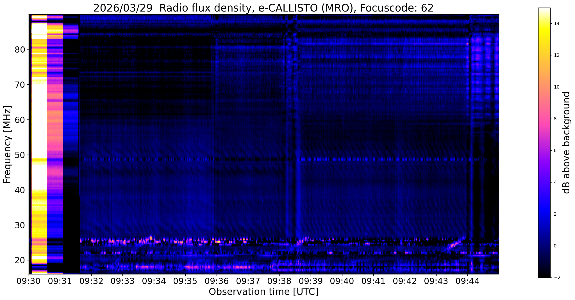Click the colorbar tick label 14
The width and height of the screenshot is (575, 300).
click(x=556, y=24)
